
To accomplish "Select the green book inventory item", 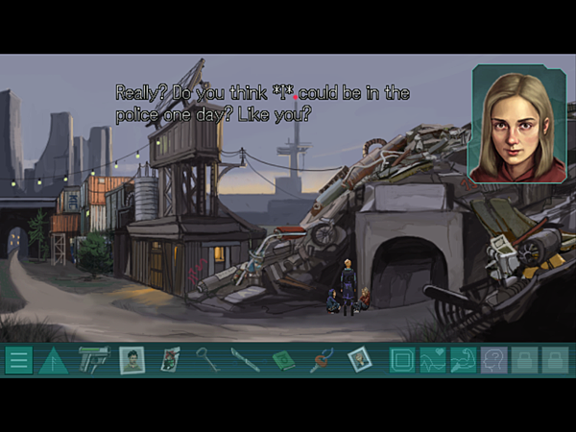I will [284, 360].
